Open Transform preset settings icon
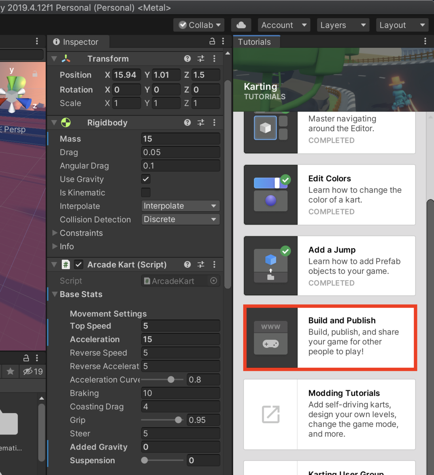The width and height of the screenshot is (434, 475). (x=201, y=59)
